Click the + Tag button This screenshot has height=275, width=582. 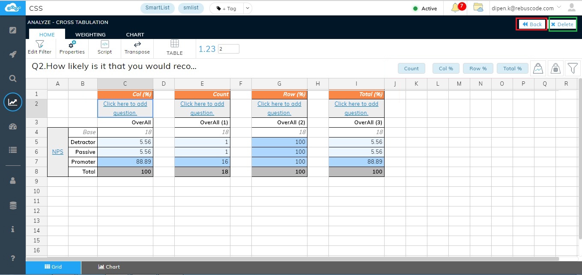pos(226,8)
